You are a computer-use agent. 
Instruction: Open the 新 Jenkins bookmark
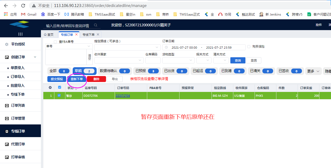[x=270, y=14]
